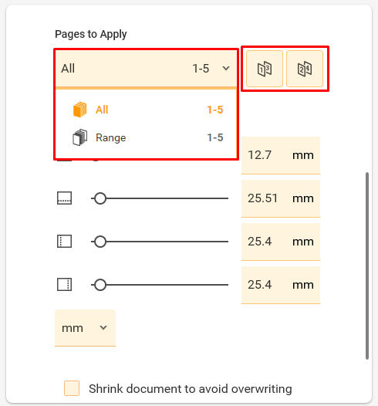The image size is (378, 406).
Task: Enable Shrink document to avoid overwriting
Action: coord(72,388)
